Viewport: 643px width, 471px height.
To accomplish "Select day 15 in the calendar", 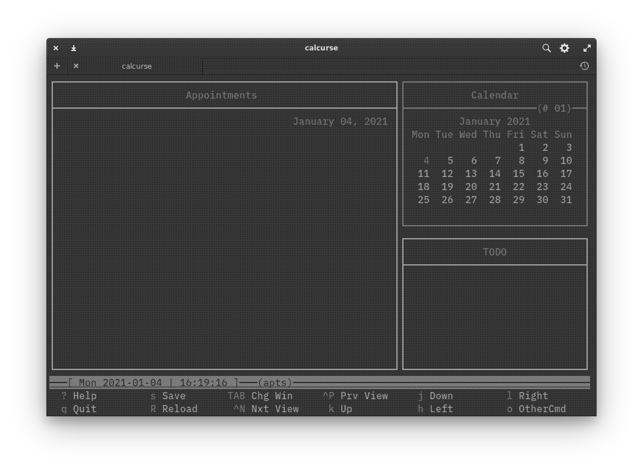I will point(518,174).
